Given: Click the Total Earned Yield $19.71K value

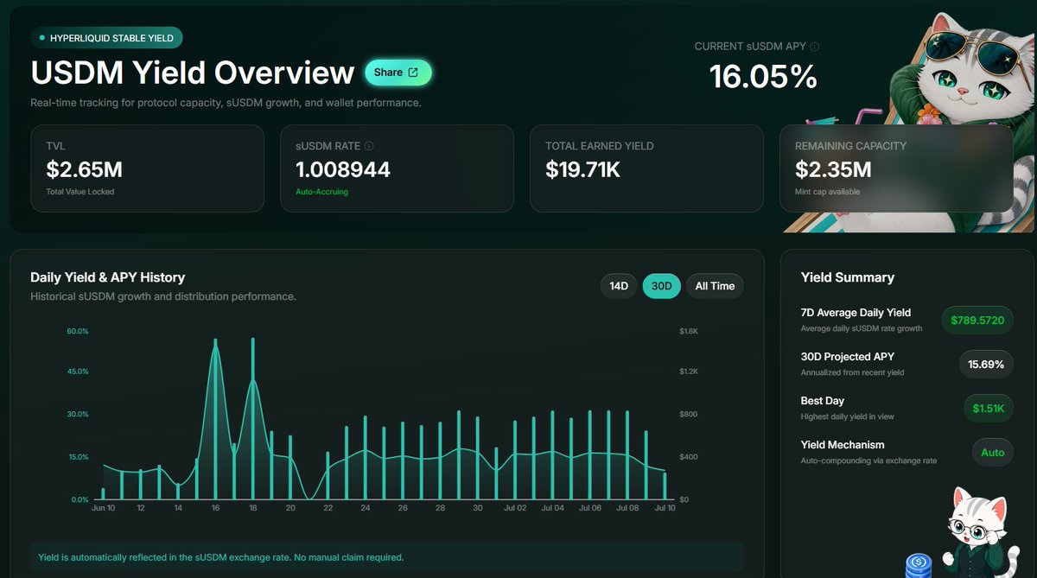Looking at the screenshot, I should (x=582, y=169).
